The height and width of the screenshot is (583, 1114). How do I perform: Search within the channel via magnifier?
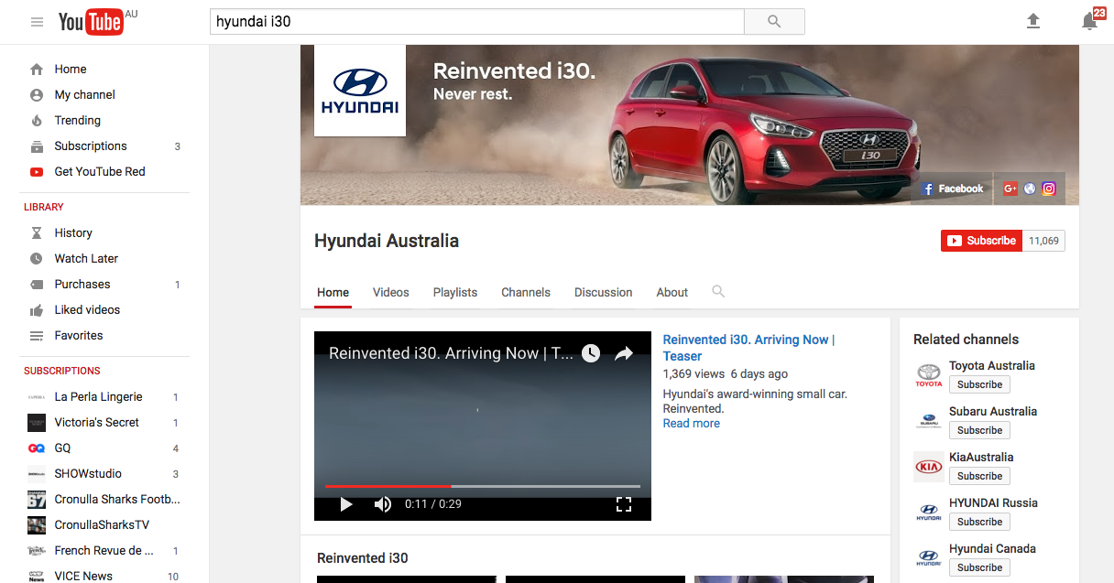pyautogui.click(x=718, y=291)
